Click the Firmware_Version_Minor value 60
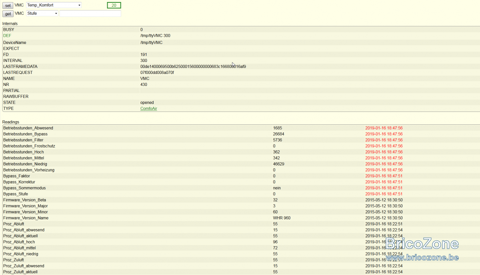 pos(275,212)
